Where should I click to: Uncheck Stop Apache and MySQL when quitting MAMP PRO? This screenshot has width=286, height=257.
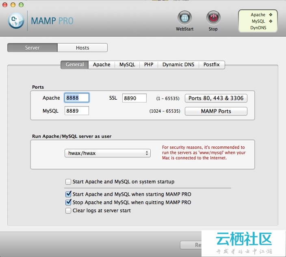pyautogui.click(x=68, y=202)
